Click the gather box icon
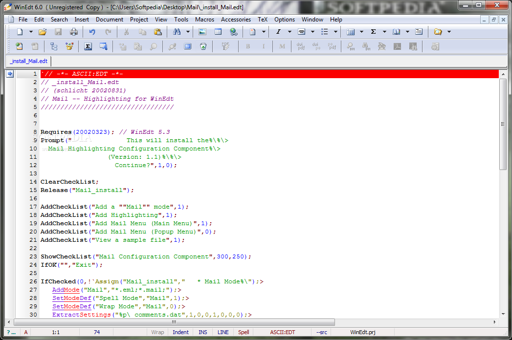The height and width of the screenshot is (340, 512). click(69, 46)
